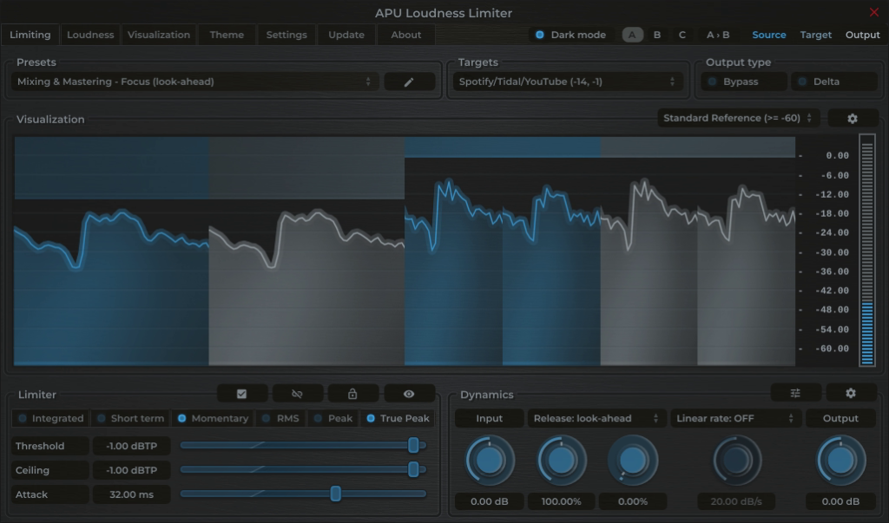Open the Targets Spotify/Tidal/YouTube dropdown
The height and width of the screenshot is (523, 889).
coord(568,81)
